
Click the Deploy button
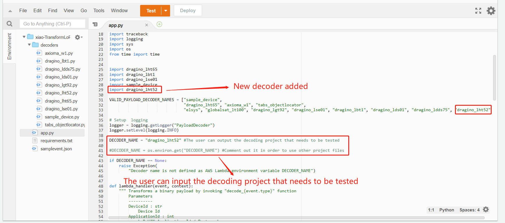point(188,11)
